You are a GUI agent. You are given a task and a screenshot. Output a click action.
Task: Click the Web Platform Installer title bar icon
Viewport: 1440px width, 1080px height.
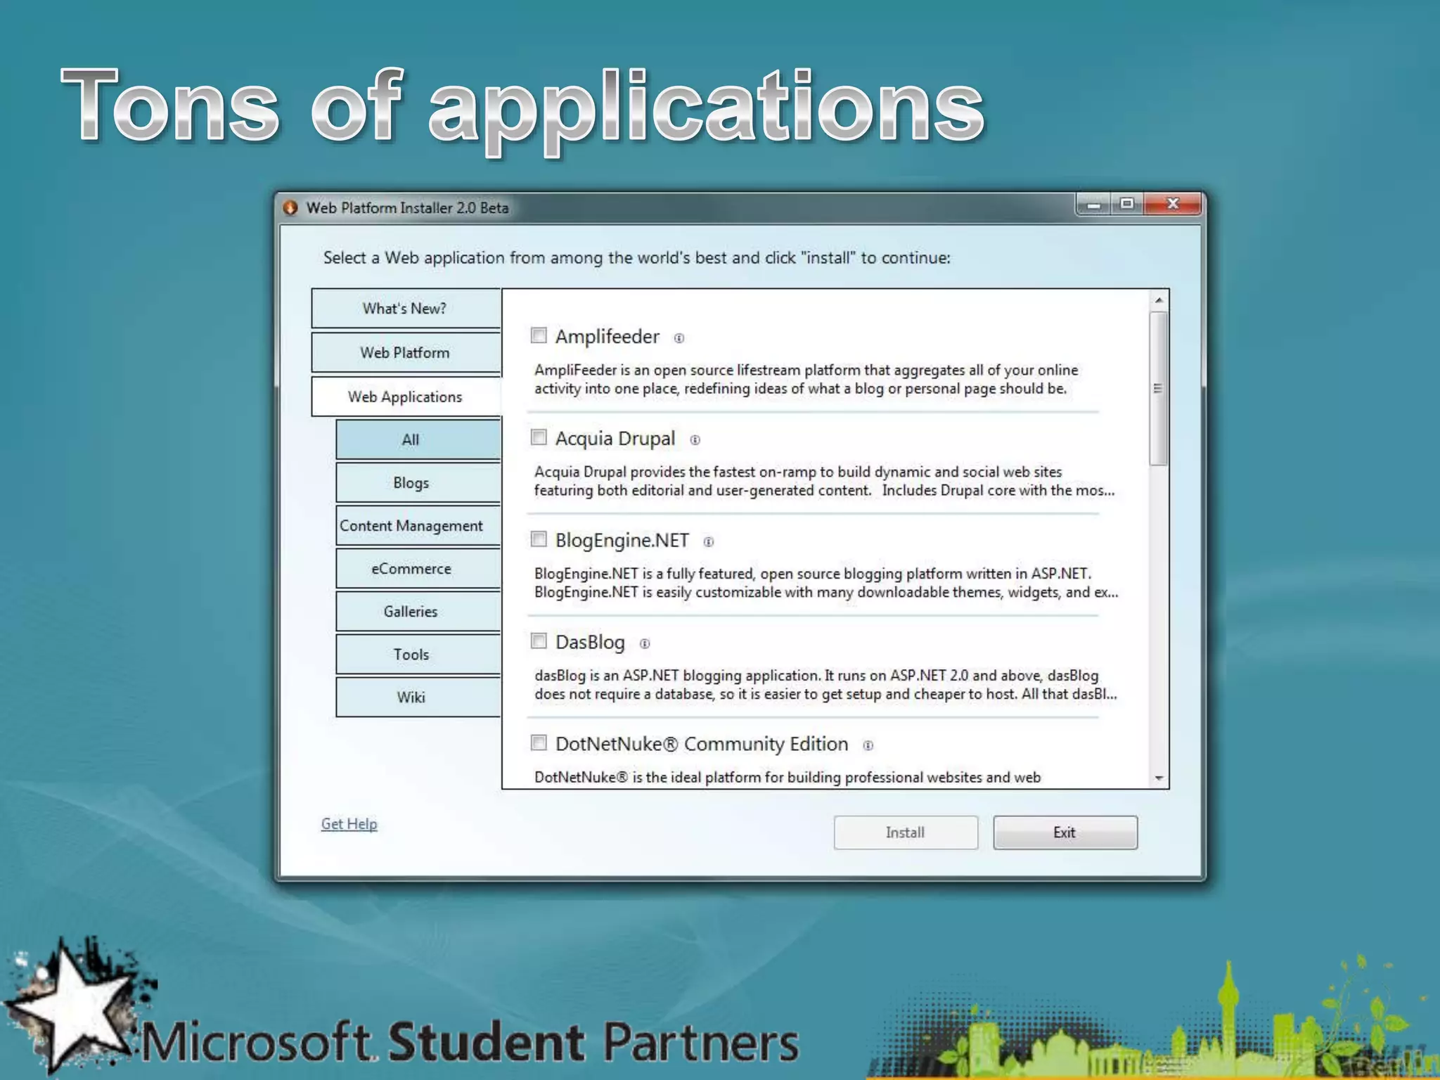pos(290,208)
